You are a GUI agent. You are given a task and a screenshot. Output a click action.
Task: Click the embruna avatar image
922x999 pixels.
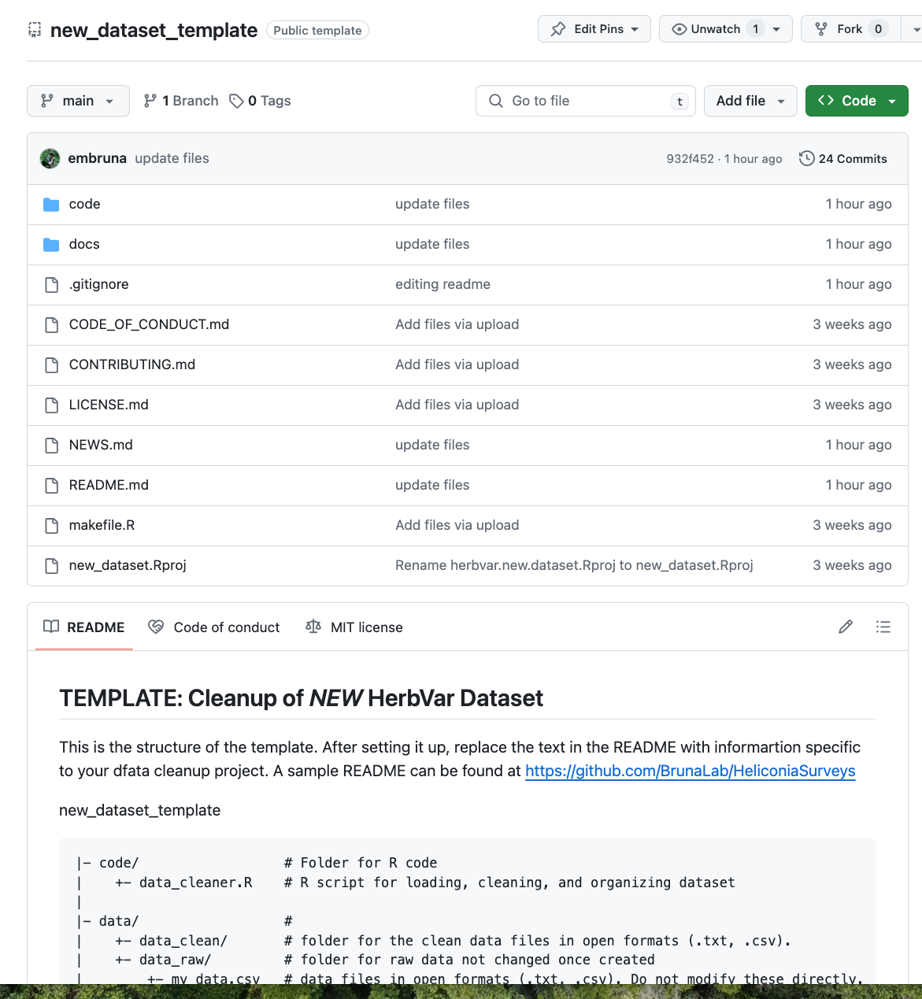click(50, 158)
